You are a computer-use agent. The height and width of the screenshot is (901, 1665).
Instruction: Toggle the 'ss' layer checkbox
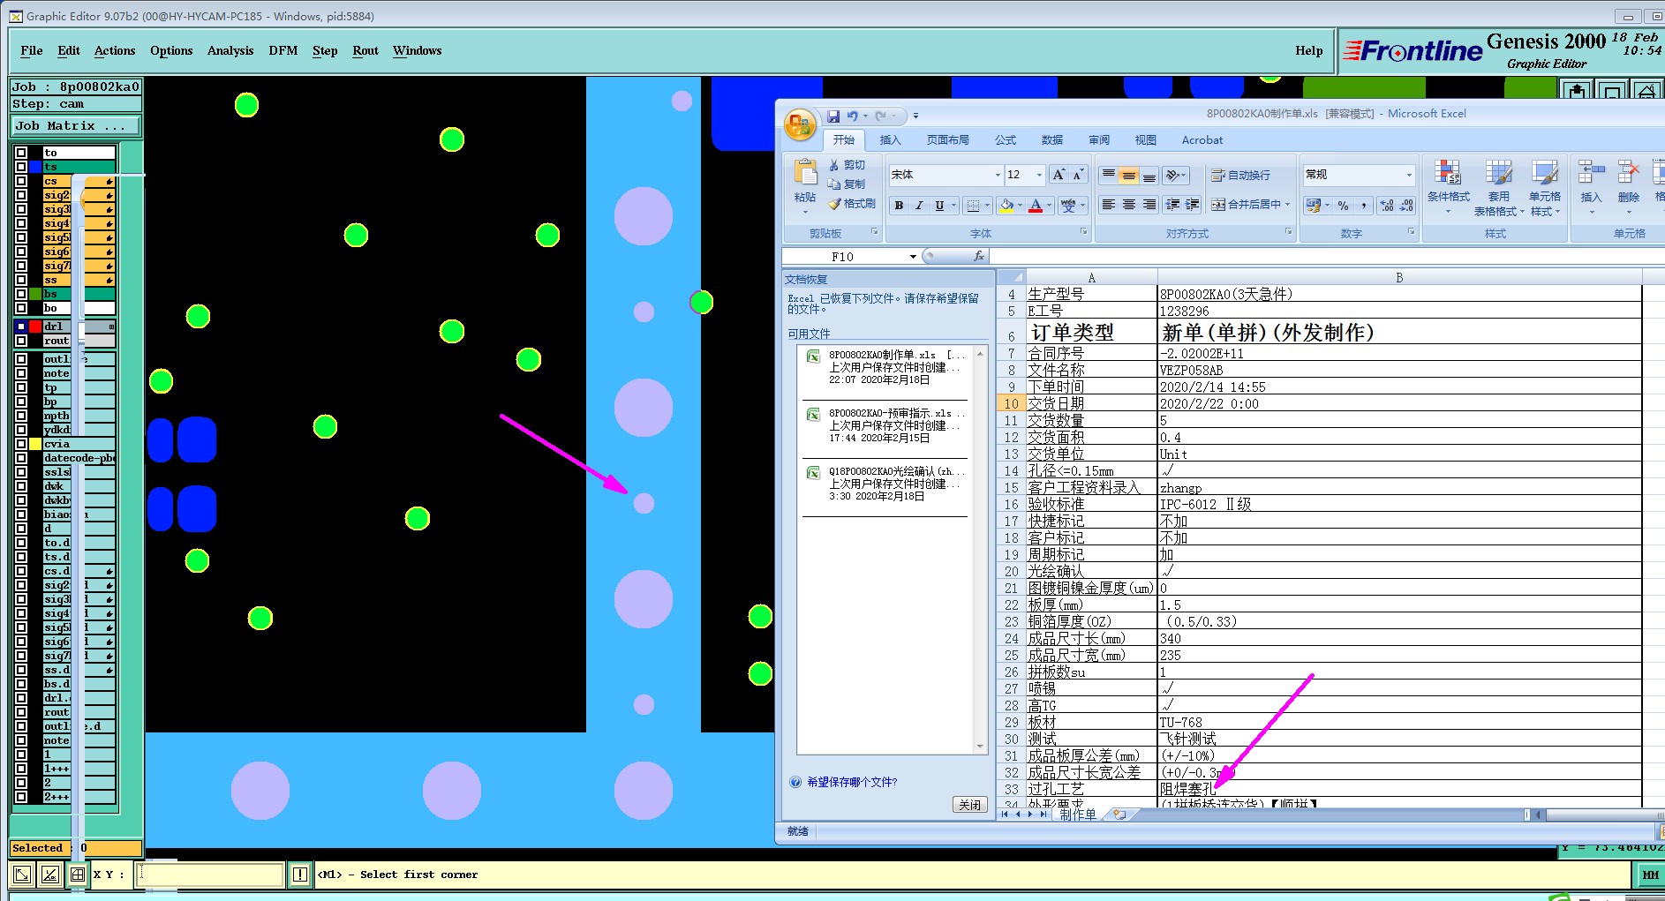[21, 280]
